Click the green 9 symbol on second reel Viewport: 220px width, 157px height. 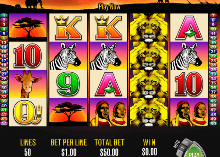click(68, 84)
